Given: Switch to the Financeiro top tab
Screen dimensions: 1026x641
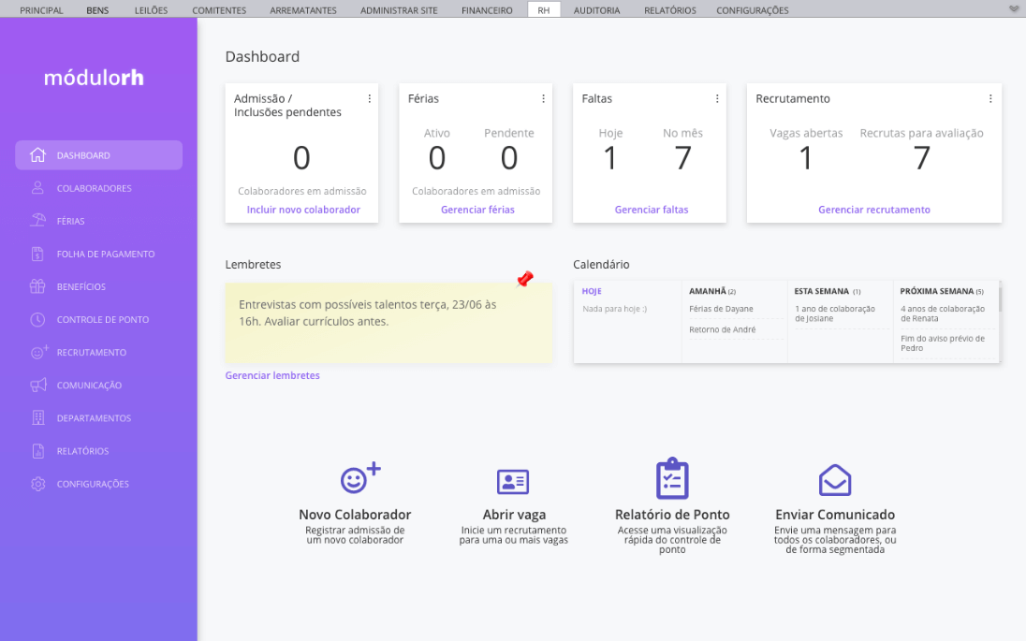Looking at the screenshot, I should tap(487, 10).
